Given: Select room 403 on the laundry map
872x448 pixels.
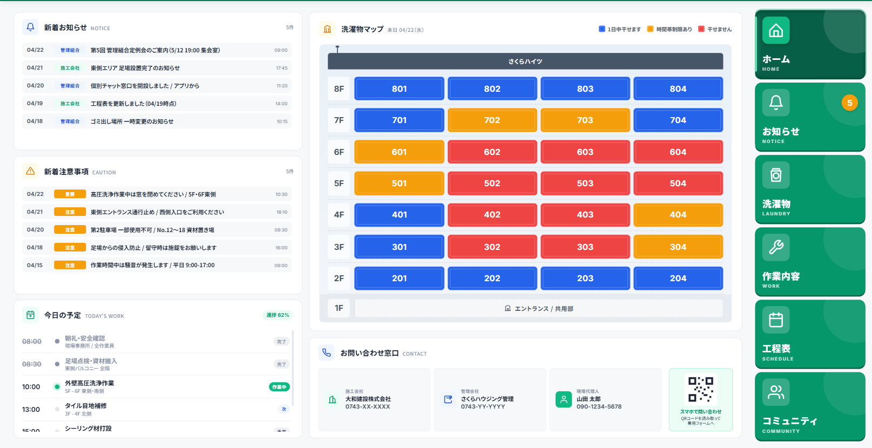Looking at the screenshot, I should coord(585,214).
